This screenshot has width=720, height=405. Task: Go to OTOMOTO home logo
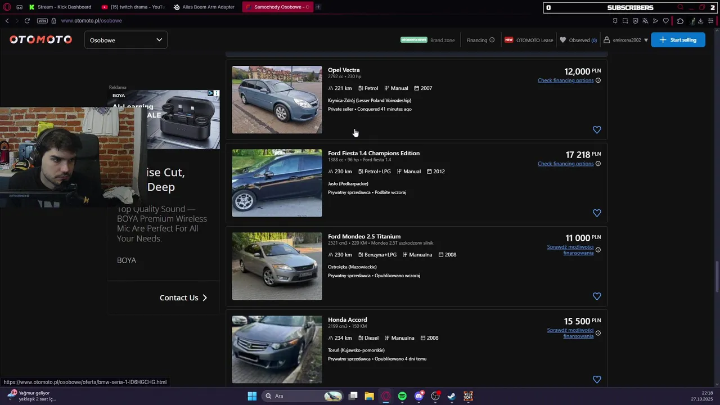(x=40, y=40)
